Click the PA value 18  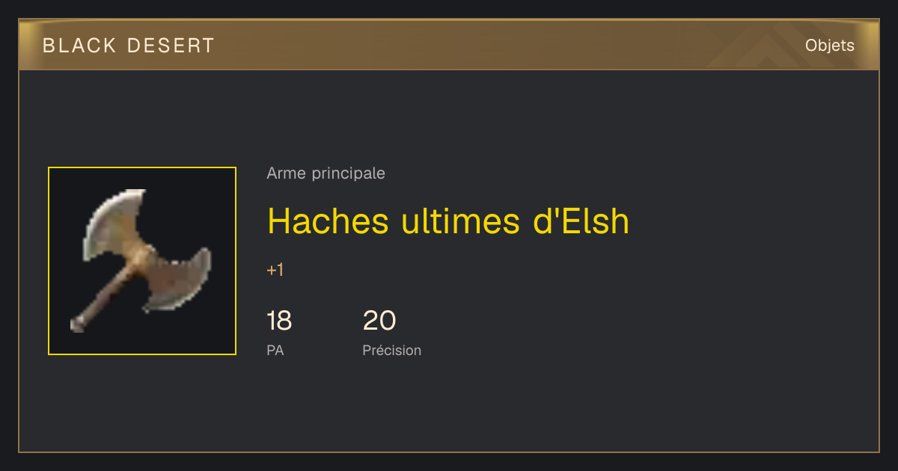pos(279,321)
